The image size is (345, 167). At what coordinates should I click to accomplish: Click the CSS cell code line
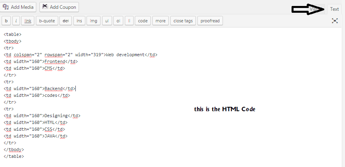point(34,129)
